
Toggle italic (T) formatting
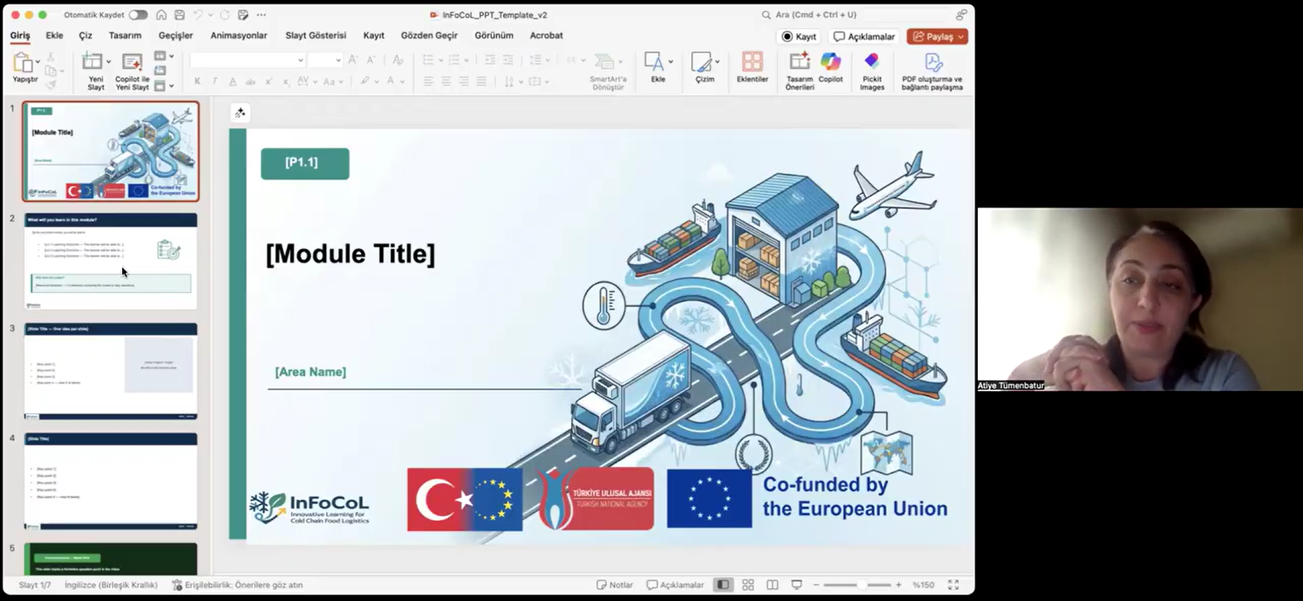coord(215,81)
